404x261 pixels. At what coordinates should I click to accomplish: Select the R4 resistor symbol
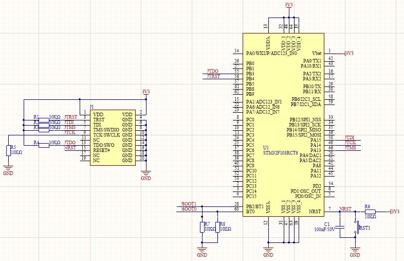(44, 145)
